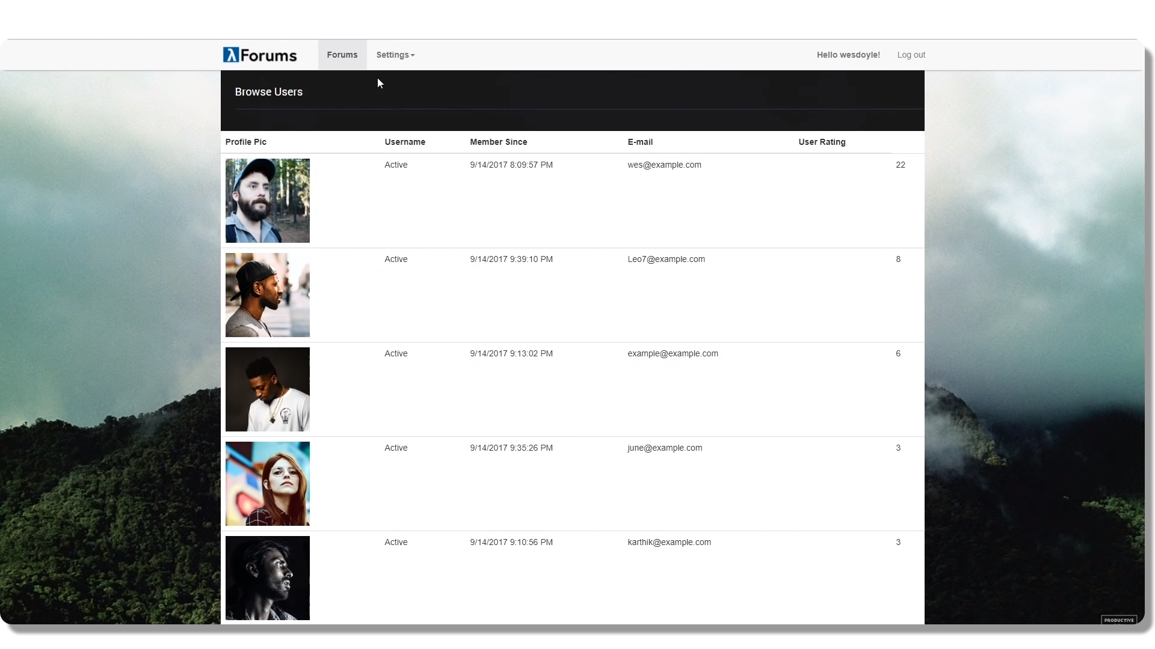
Task: Open profile picture for Leo7@example.com
Action: click(268, 295)
